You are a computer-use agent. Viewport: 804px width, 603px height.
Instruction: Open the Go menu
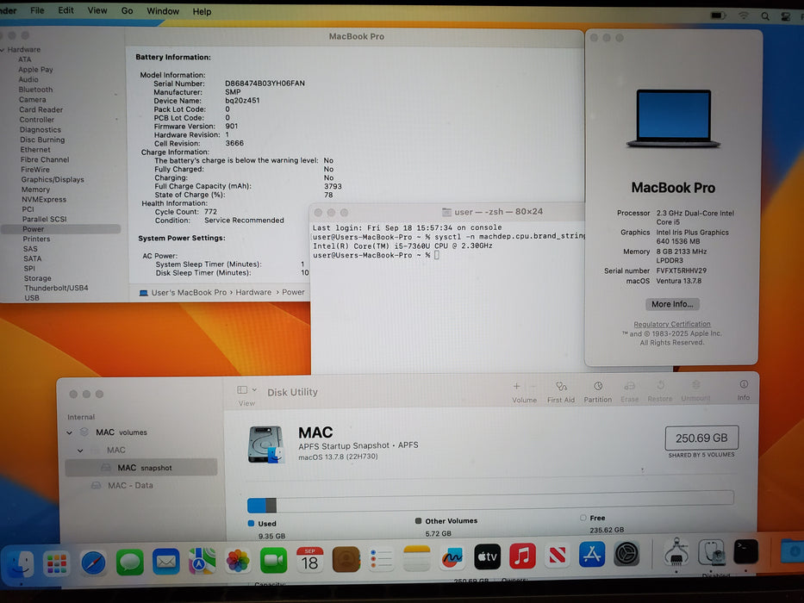click(x=128, y=10)
